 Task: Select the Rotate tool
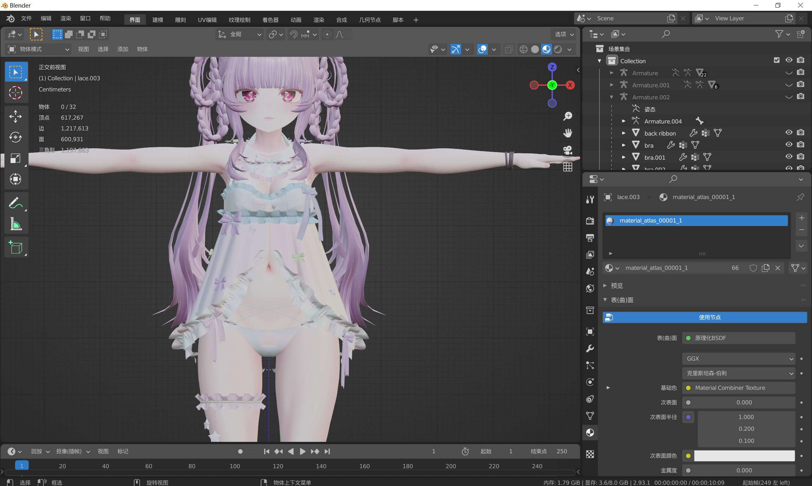tap(16, 137)
